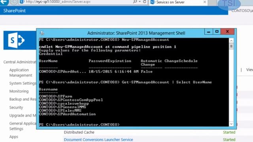Viewport: 253px width, 142px height.
Task: Open Monitoring in left navigation
Action: coord(19,91)
